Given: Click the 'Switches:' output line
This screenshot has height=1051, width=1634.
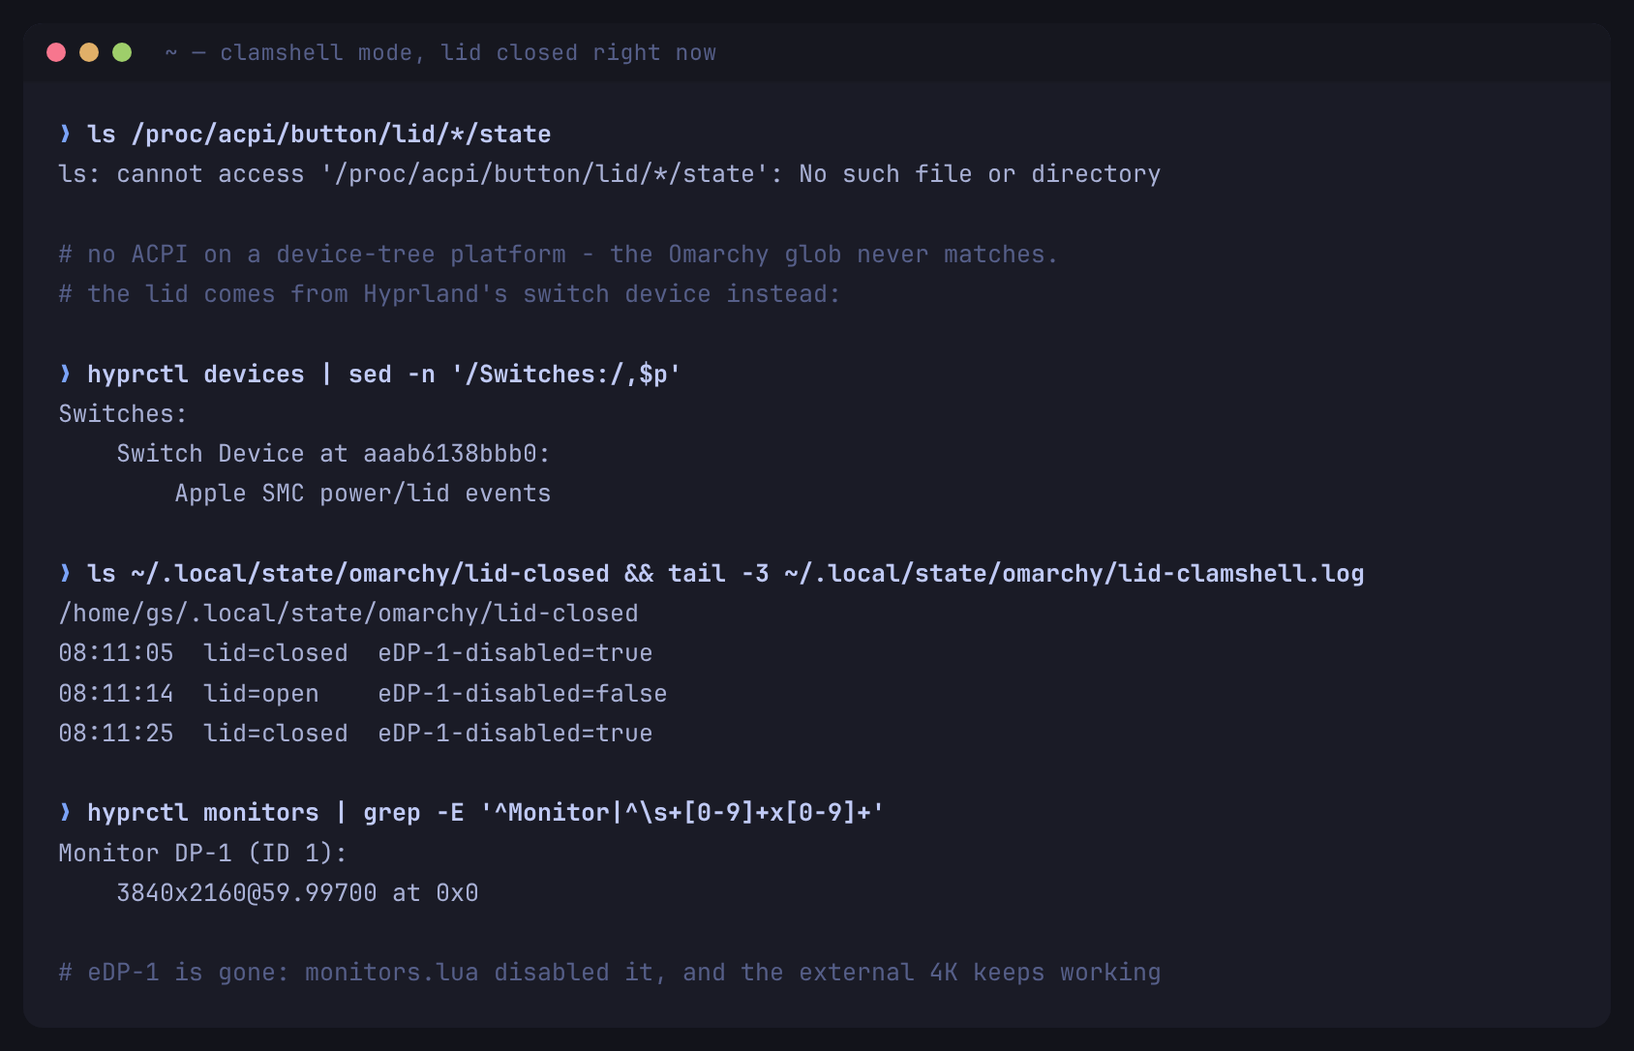Looking at the screenshot, I should [x=123, y=414].
